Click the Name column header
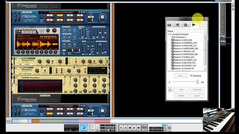This screenshot has width=239, height=134. click(x=187, y=31)
